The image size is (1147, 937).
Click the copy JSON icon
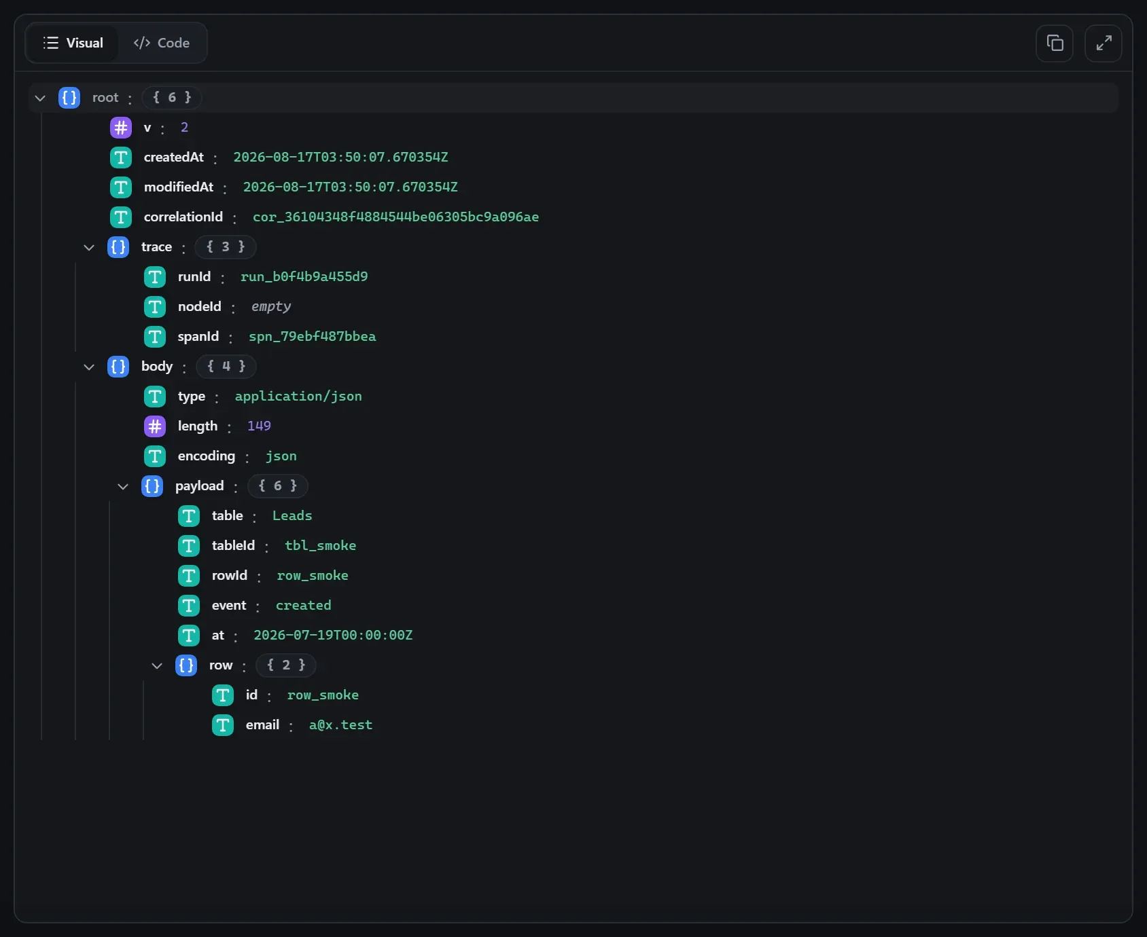click(x=1055, y=43)
